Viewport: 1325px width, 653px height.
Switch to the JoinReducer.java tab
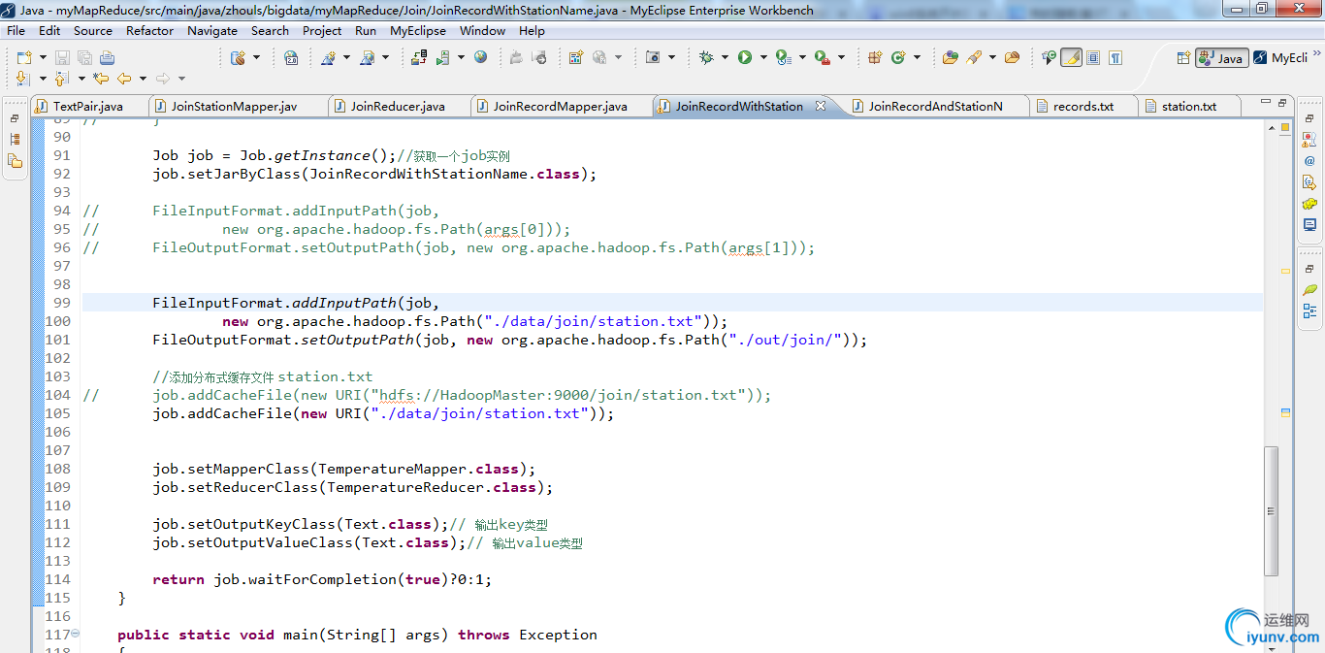pyautogui.click(x=398, y=106)
